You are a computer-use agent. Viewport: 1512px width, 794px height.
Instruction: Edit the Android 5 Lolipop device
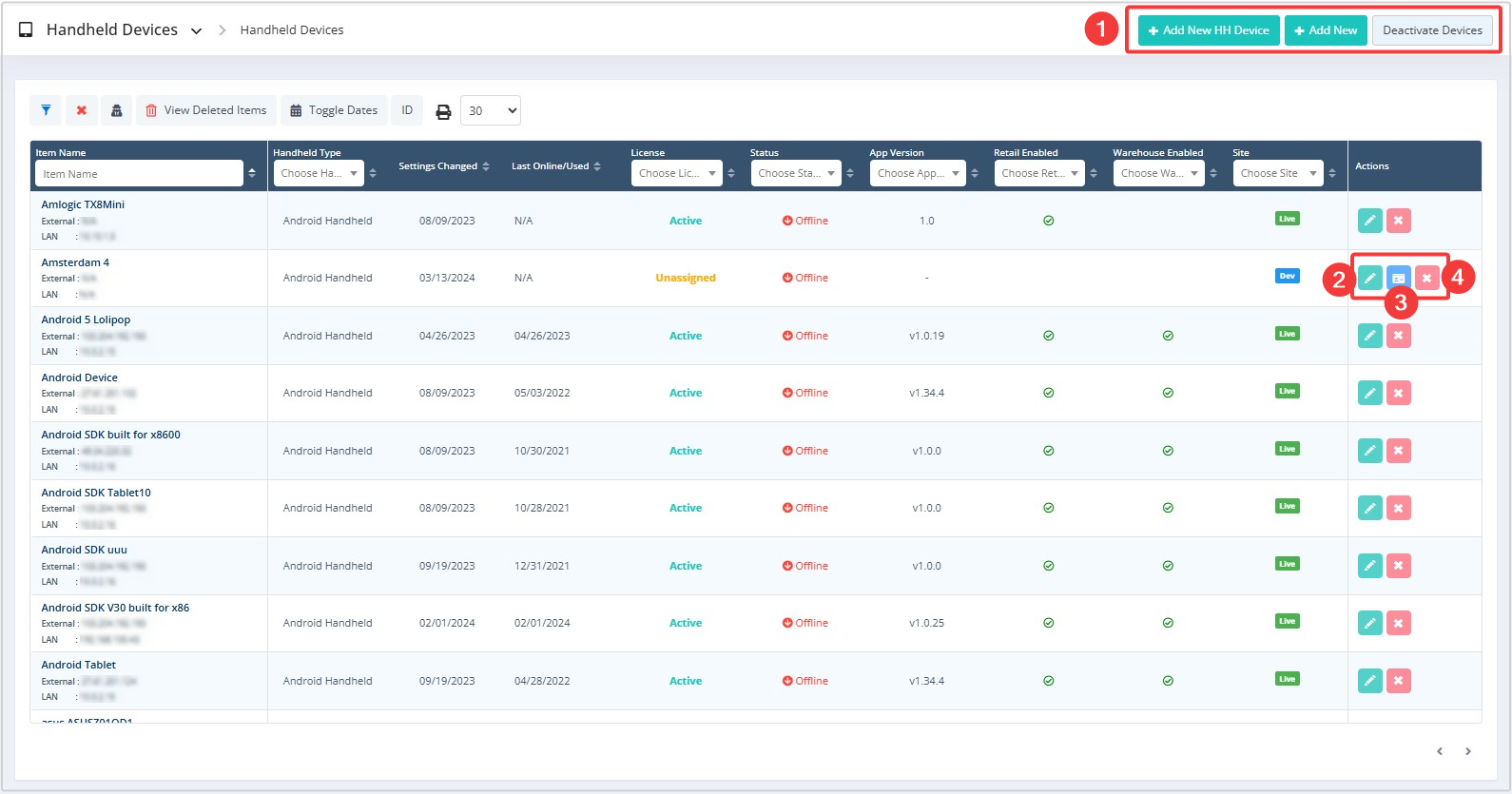1369,336
